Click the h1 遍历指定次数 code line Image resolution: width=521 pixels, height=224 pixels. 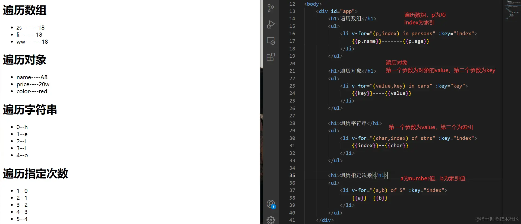tap(358, 175)
